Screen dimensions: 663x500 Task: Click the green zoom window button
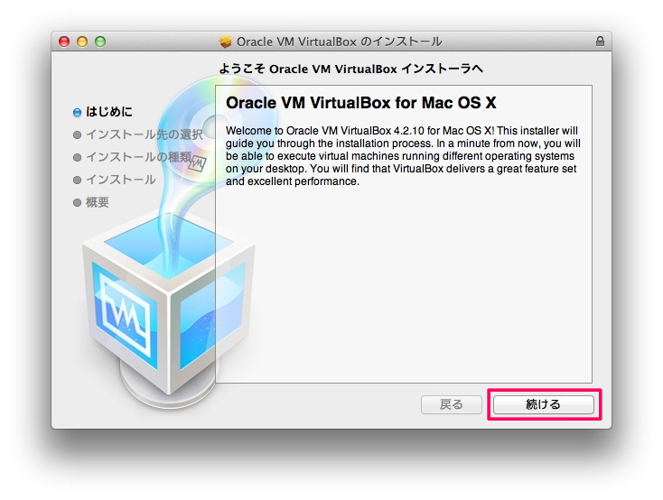coord(100,42)
